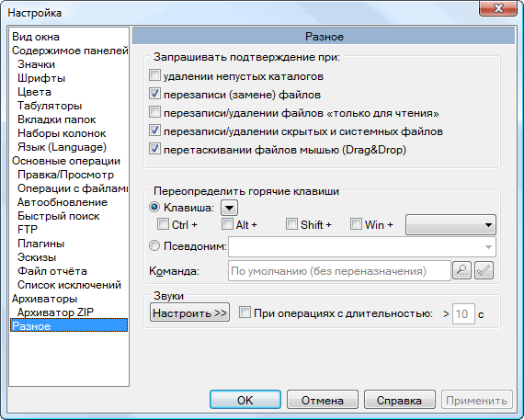This screenshot has height=420, width=524.
Task: Enable confirmation for удалении непустых каталогов
Action: click(154, 75)
